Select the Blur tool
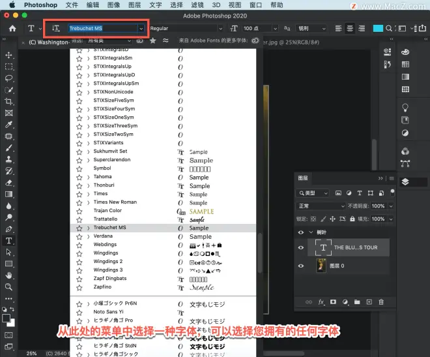This screenshot has width=430, height=357. point(8,206)
